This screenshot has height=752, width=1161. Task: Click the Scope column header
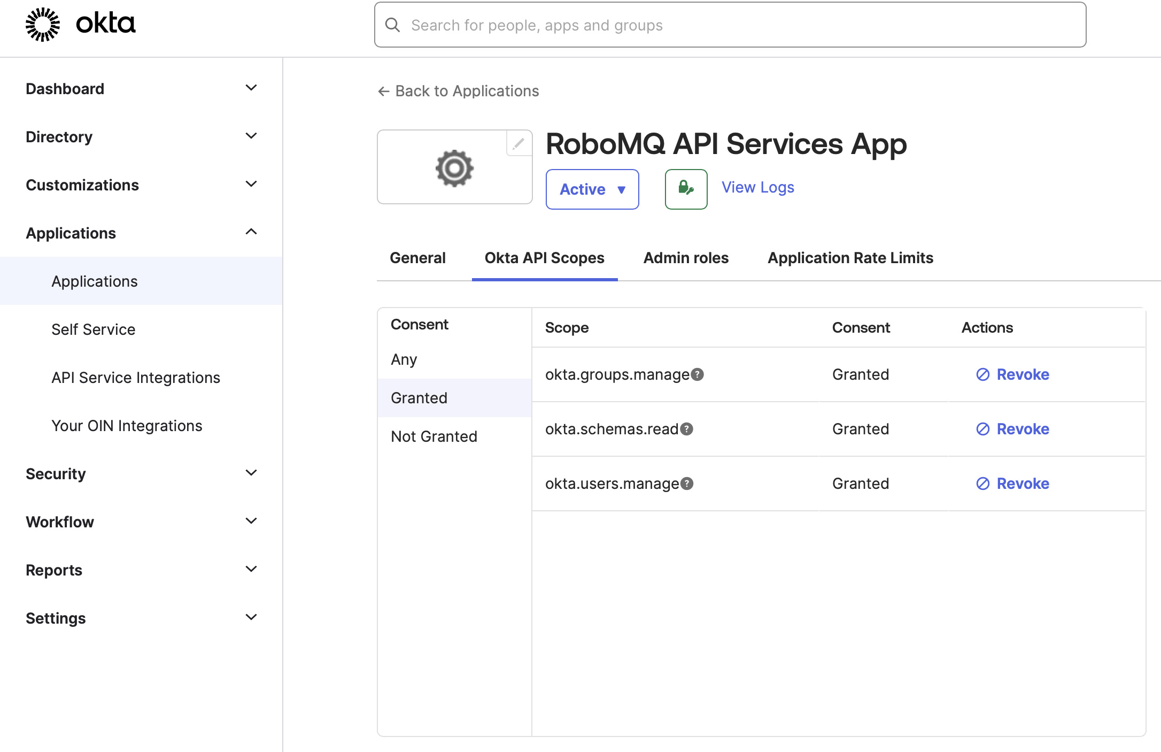click(x=567, y=327)
